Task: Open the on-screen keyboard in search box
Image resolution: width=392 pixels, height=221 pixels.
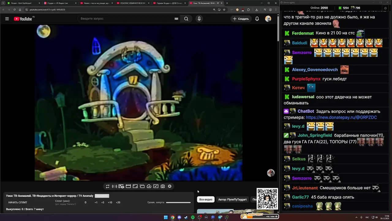Action: pos(176,19)
